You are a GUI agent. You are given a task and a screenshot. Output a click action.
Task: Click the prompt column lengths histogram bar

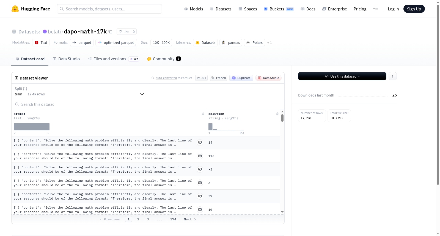tap(32, 127)
